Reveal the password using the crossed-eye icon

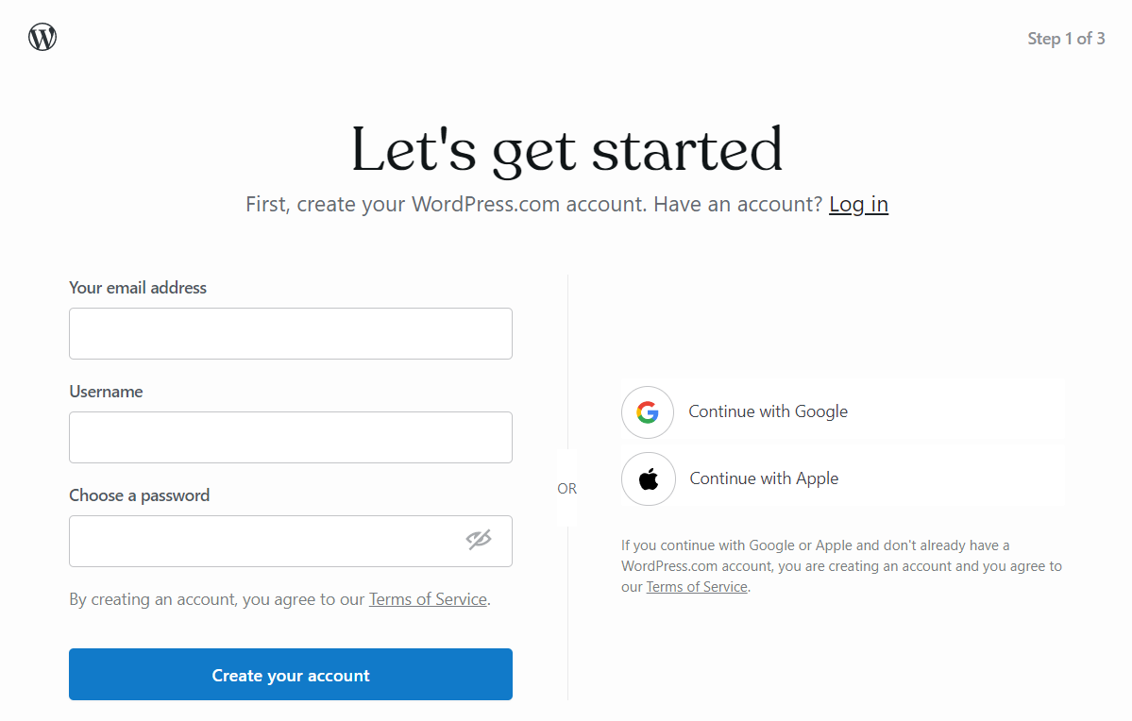coord(481,538)
